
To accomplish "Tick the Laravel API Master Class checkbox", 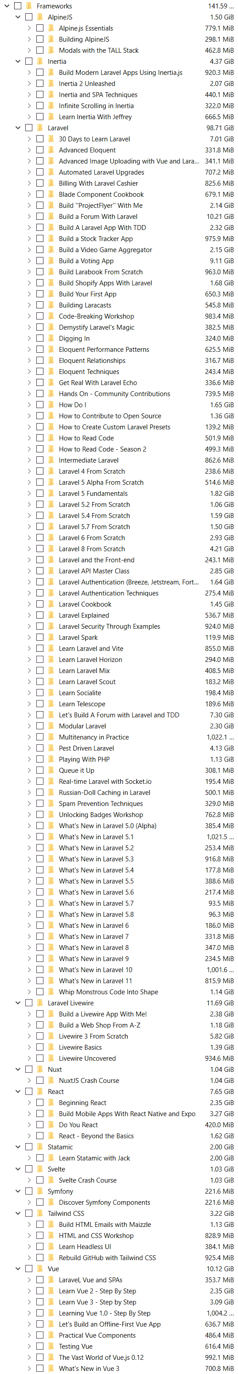I will [x=40, y=571].
